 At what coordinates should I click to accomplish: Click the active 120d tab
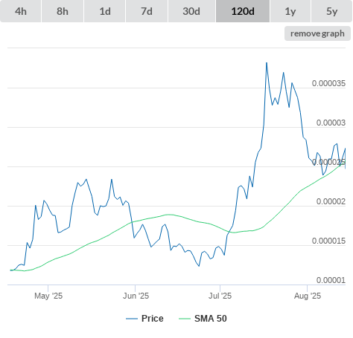(x=243, y=11)
